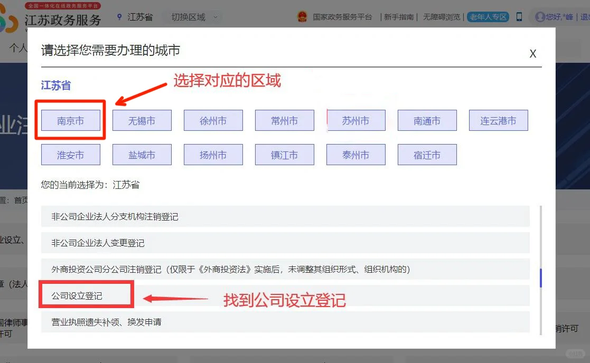Close the city selection dialog with X
Viewport: 590px width, 363px height.
pos(532,54)
